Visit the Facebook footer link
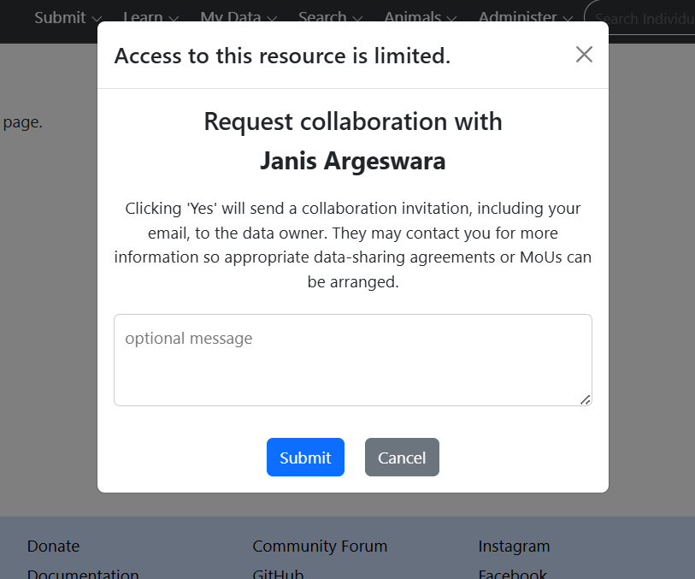 tap(512, 573)
